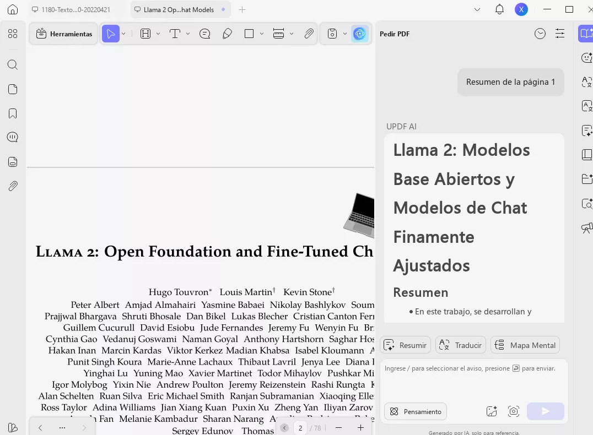
Task: Click the Mapa Mental button
Action: pos(525,345)
